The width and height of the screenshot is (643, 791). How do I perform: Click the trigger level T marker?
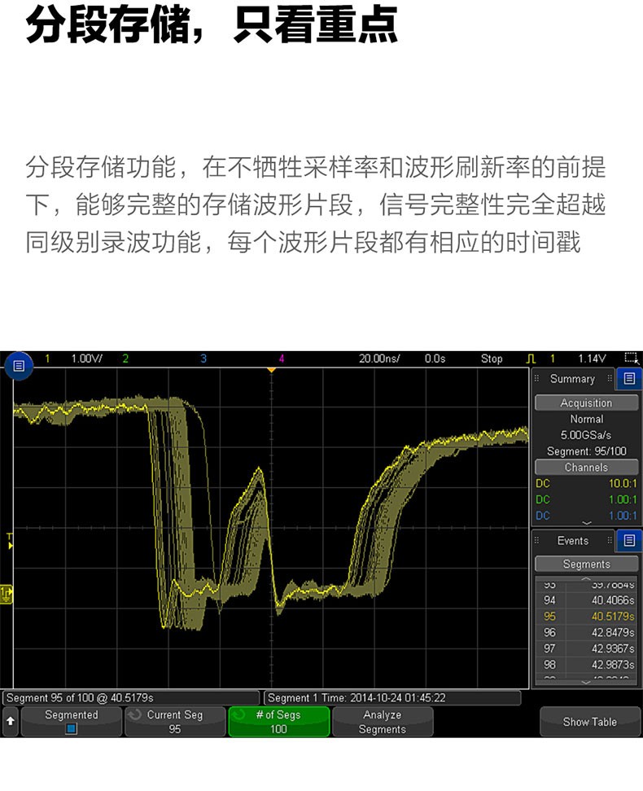point(9,540)
